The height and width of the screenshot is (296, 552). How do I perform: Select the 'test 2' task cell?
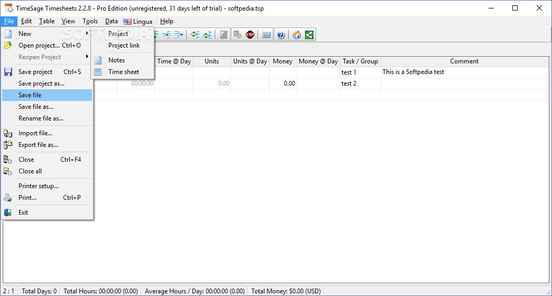[x=361, y=84]
